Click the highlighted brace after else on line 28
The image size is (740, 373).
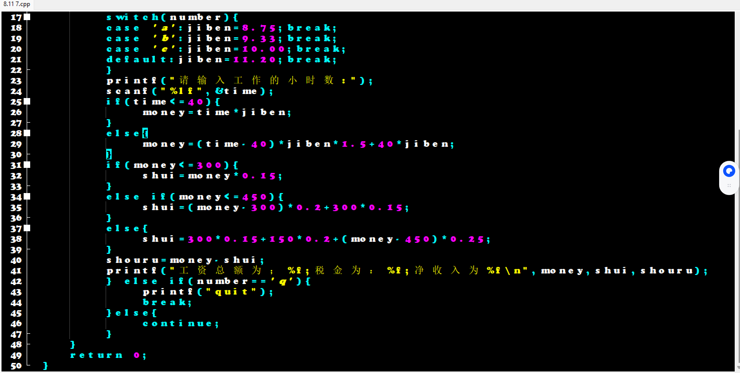click(x=145, y=133)
